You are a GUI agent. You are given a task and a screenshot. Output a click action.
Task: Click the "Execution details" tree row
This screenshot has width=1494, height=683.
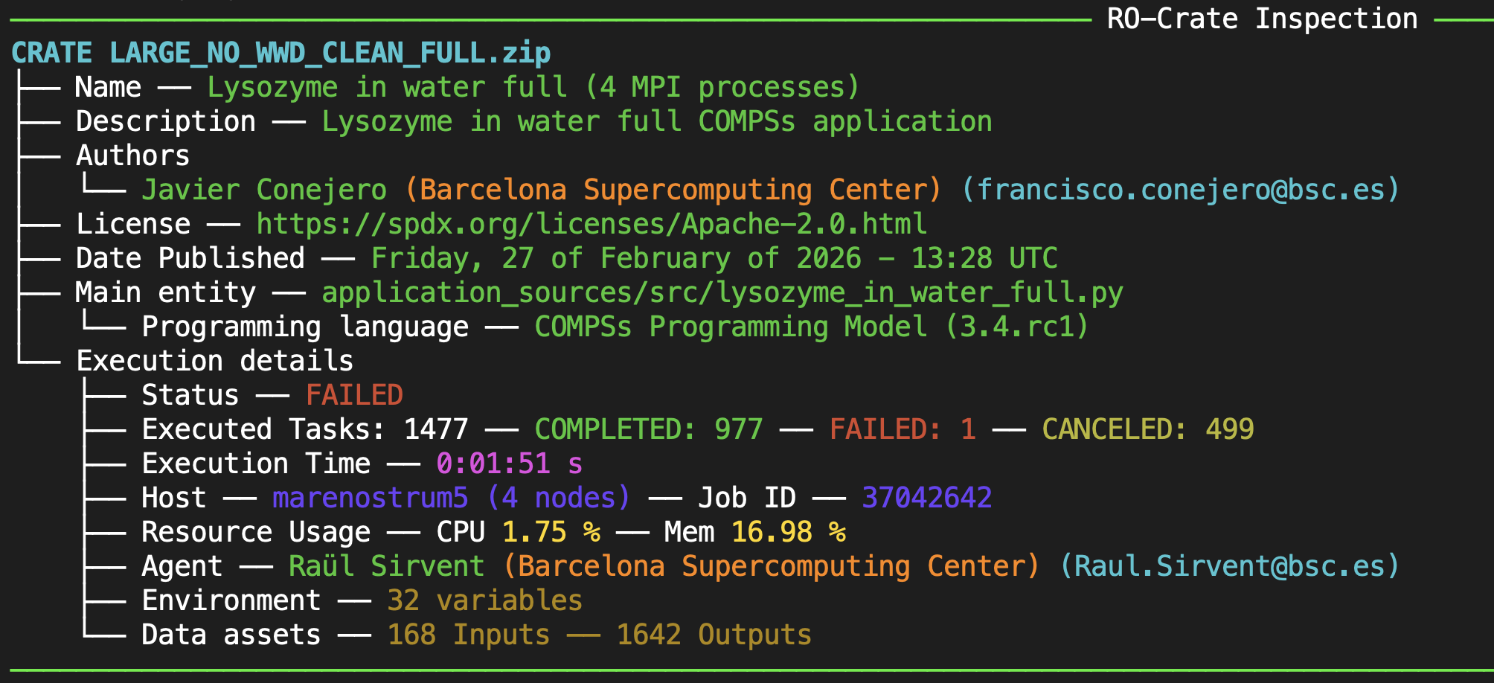point(214,361)
